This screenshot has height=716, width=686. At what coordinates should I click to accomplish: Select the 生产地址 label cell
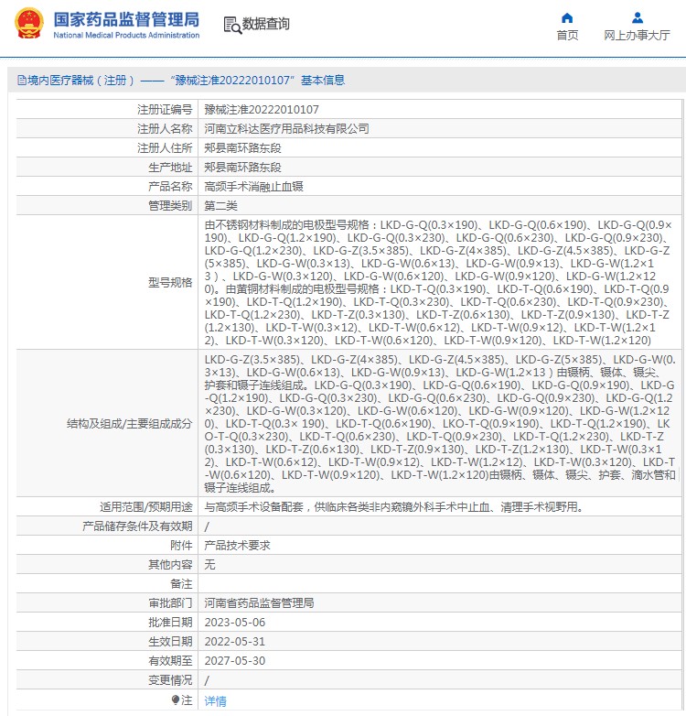107,168
